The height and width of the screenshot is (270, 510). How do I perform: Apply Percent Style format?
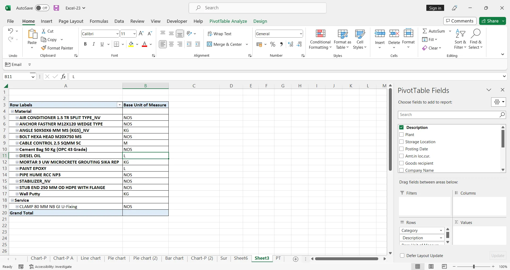coord(273,44)
